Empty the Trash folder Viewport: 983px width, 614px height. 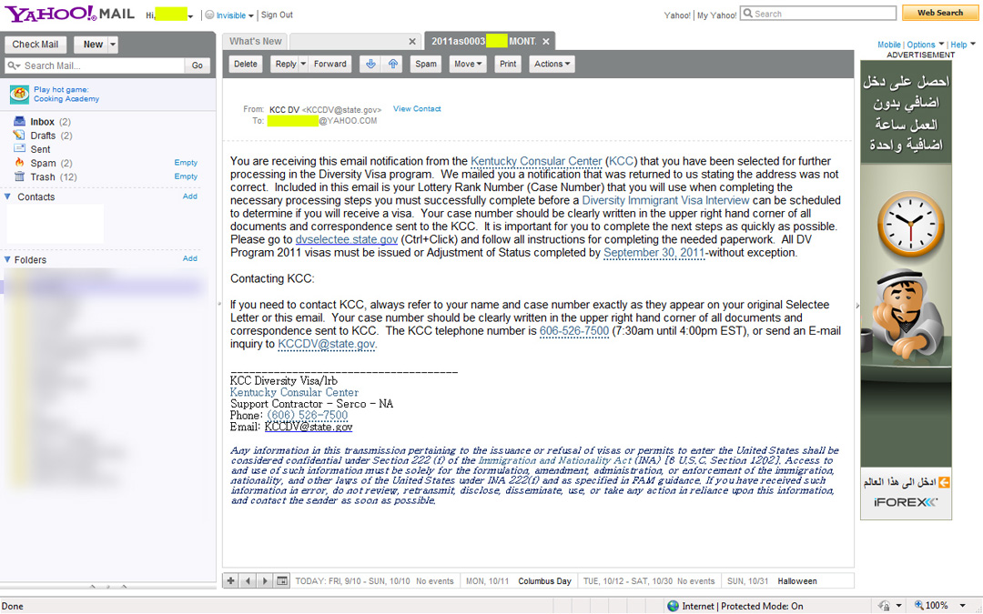186,176
